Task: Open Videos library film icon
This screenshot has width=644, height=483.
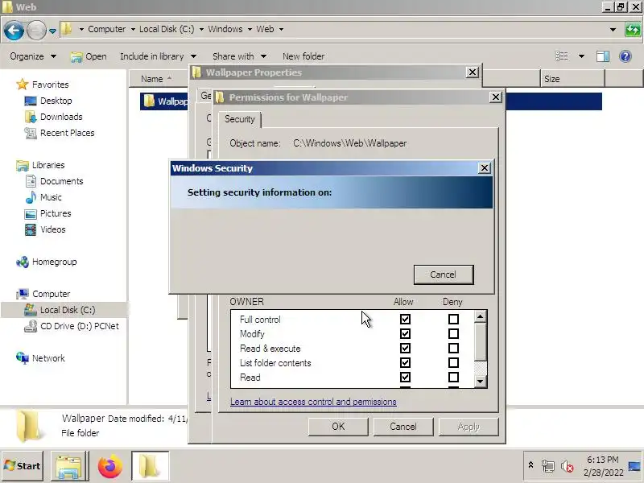Action: [31, 229]
